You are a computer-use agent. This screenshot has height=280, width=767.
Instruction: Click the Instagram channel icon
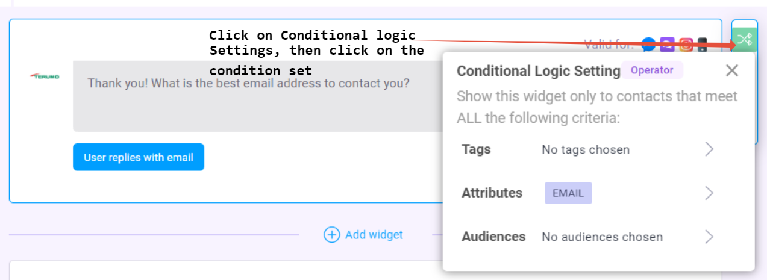pos(686,44)
